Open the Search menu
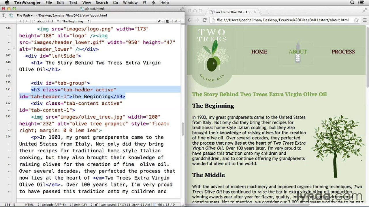This screenshot has width=369, height=207. 102,3
